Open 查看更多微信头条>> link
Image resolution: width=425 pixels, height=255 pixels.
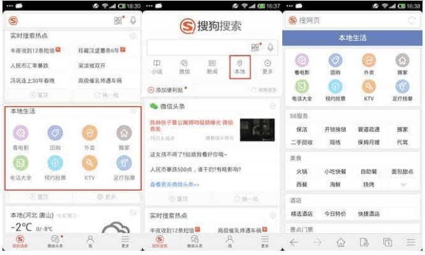tap(175, 184)
